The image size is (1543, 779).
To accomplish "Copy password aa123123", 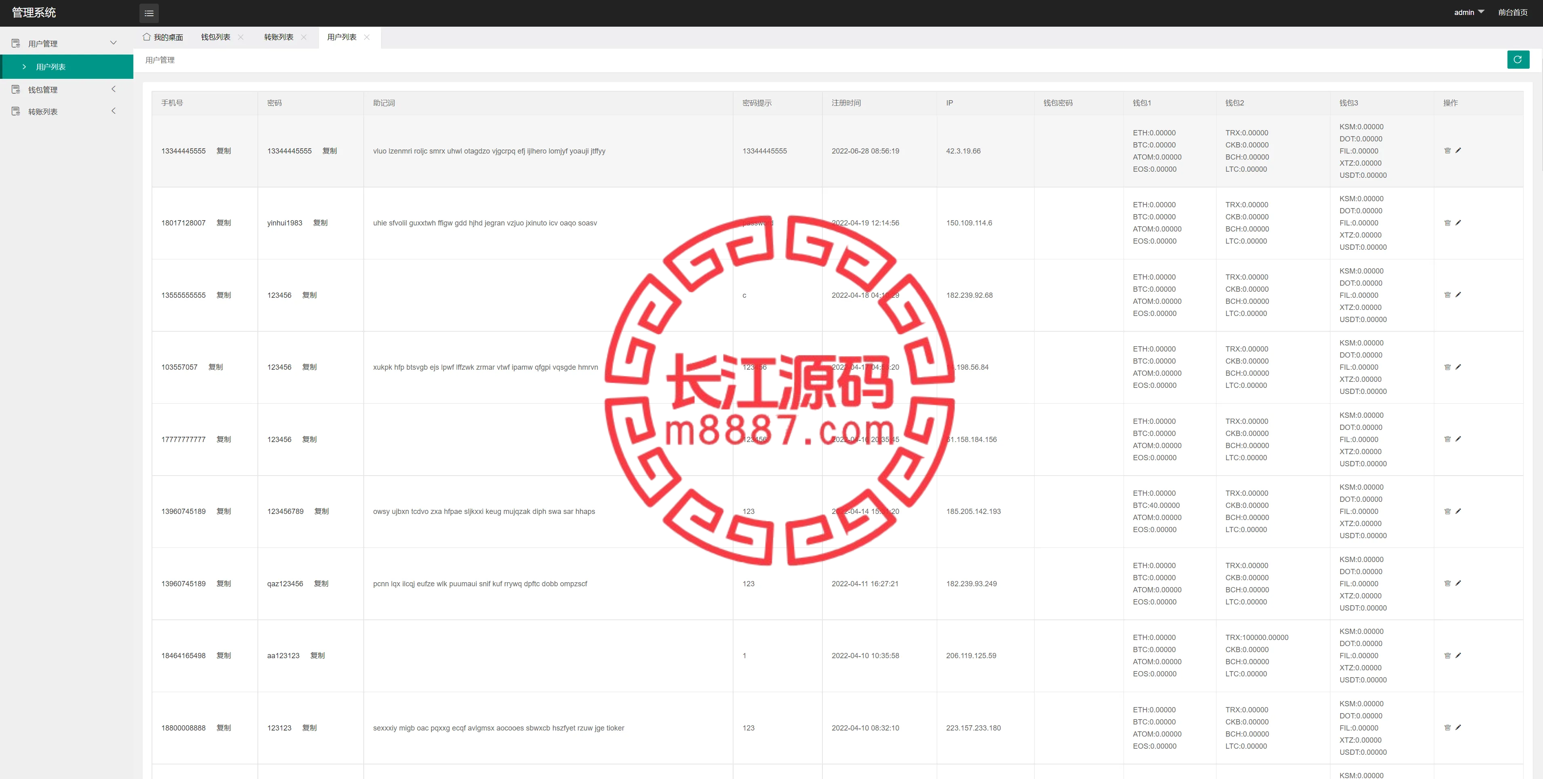I will [318, 656].
